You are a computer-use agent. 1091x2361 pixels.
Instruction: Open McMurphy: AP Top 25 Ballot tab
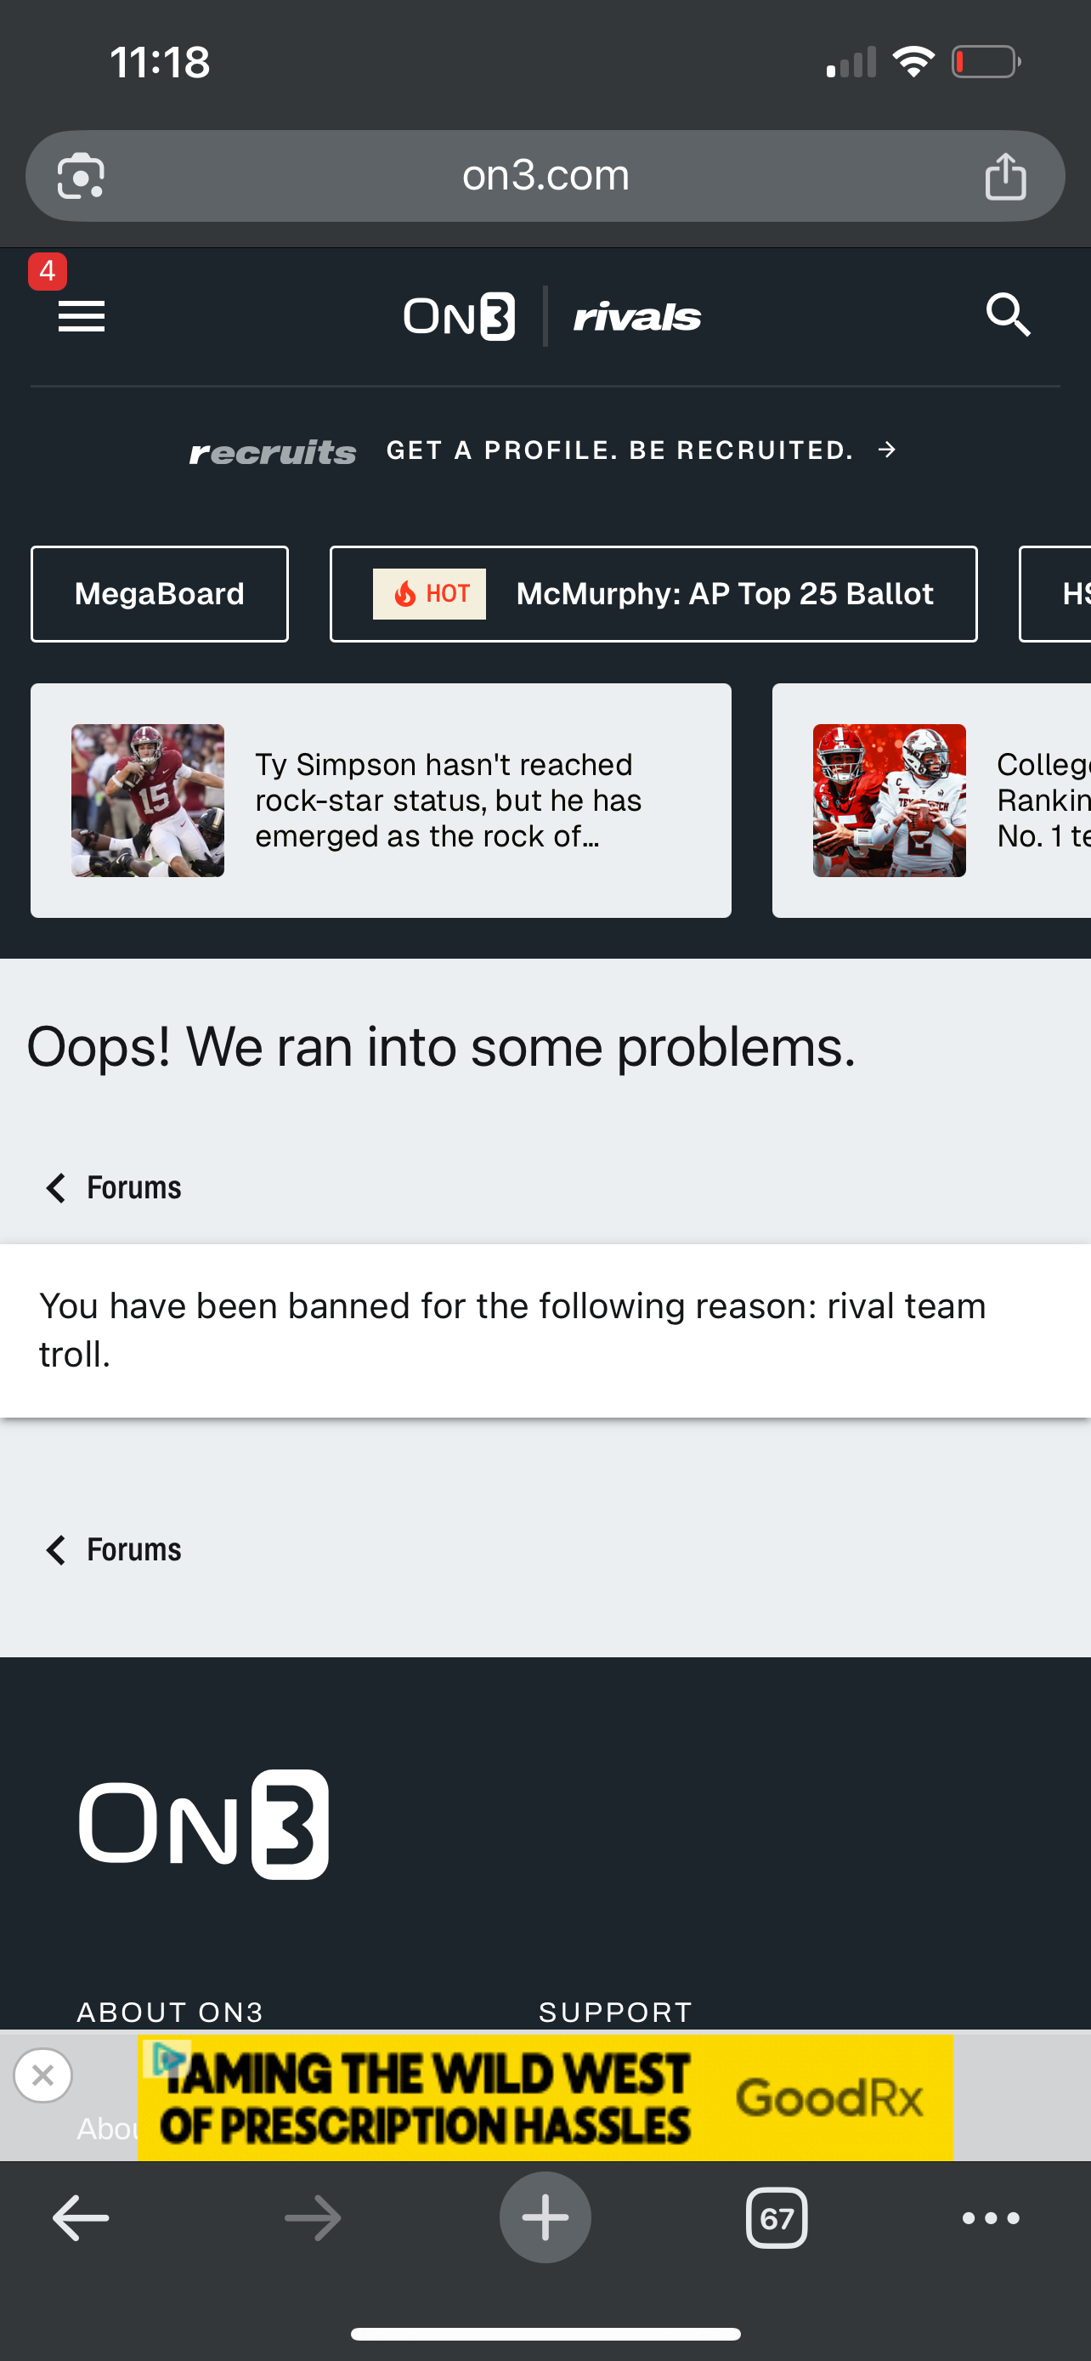coord(653,594)
